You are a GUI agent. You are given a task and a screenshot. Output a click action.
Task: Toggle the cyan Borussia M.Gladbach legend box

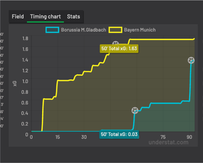click(52, 30)
